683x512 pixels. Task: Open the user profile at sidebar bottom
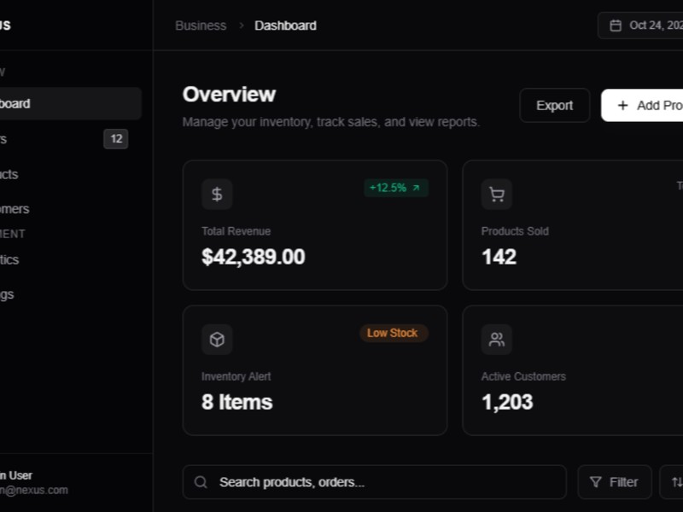(x=34, y=482)
